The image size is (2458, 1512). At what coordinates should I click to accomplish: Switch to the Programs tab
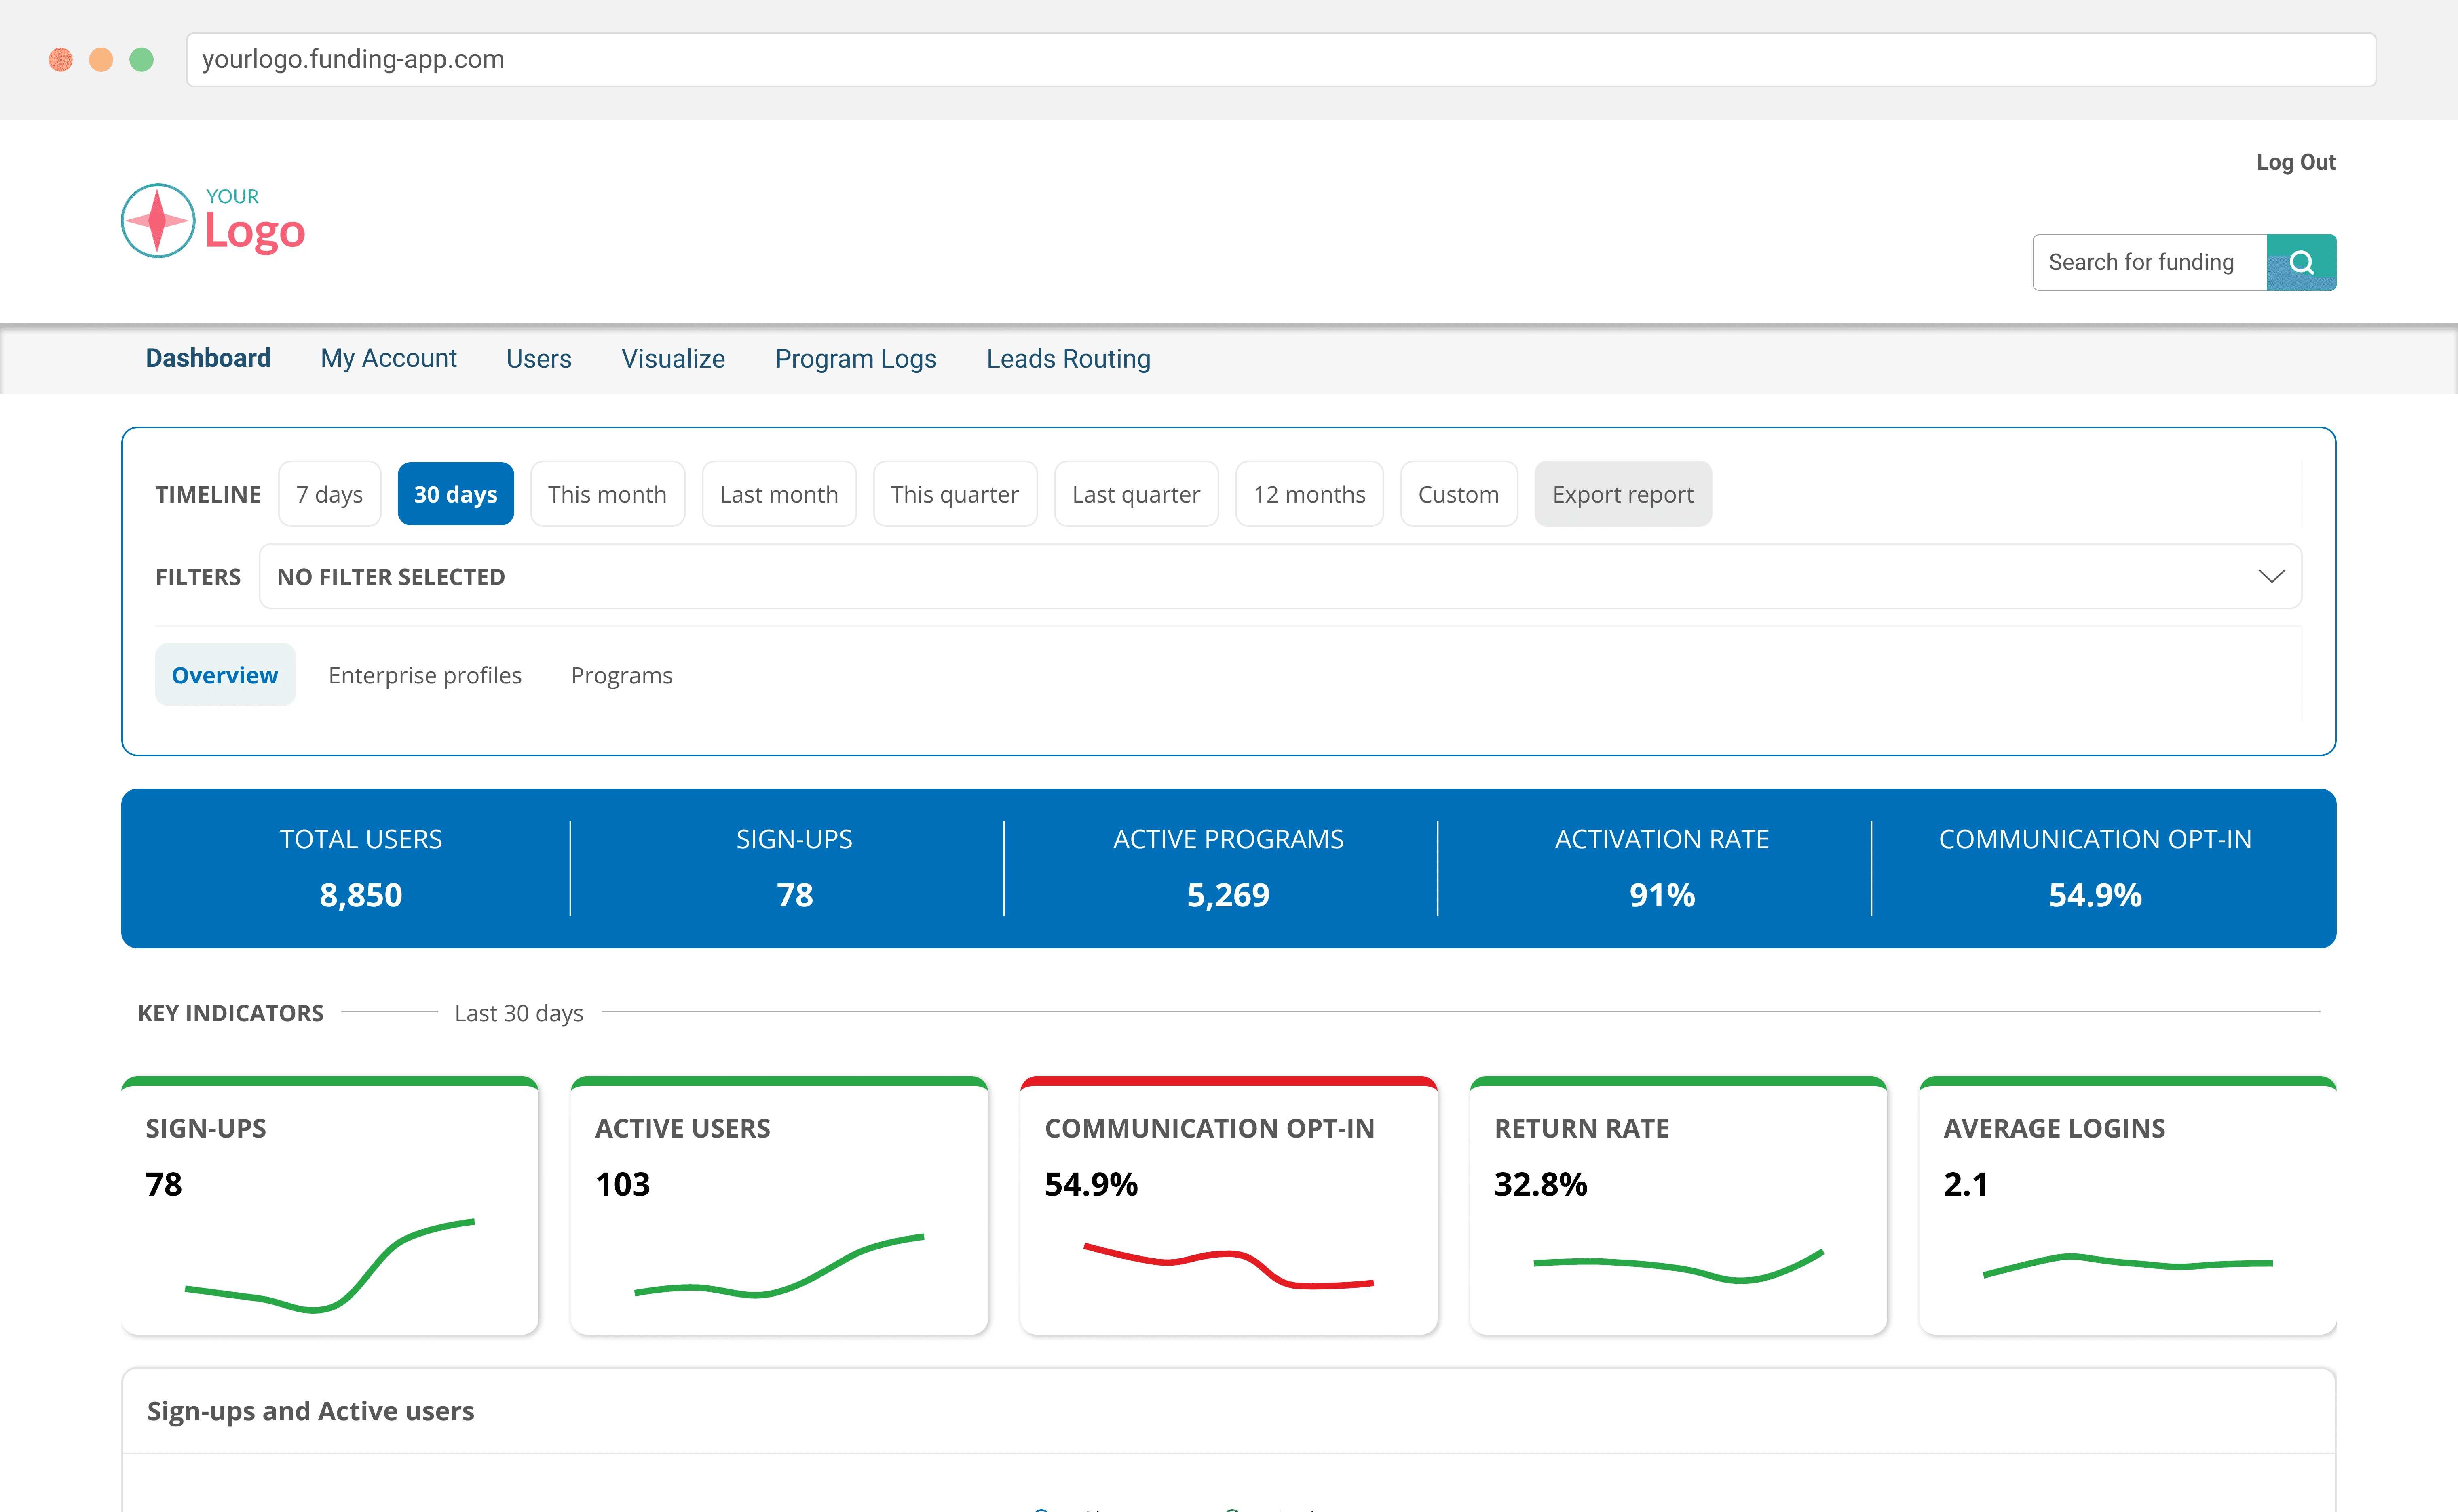click(x=621, y=675)
